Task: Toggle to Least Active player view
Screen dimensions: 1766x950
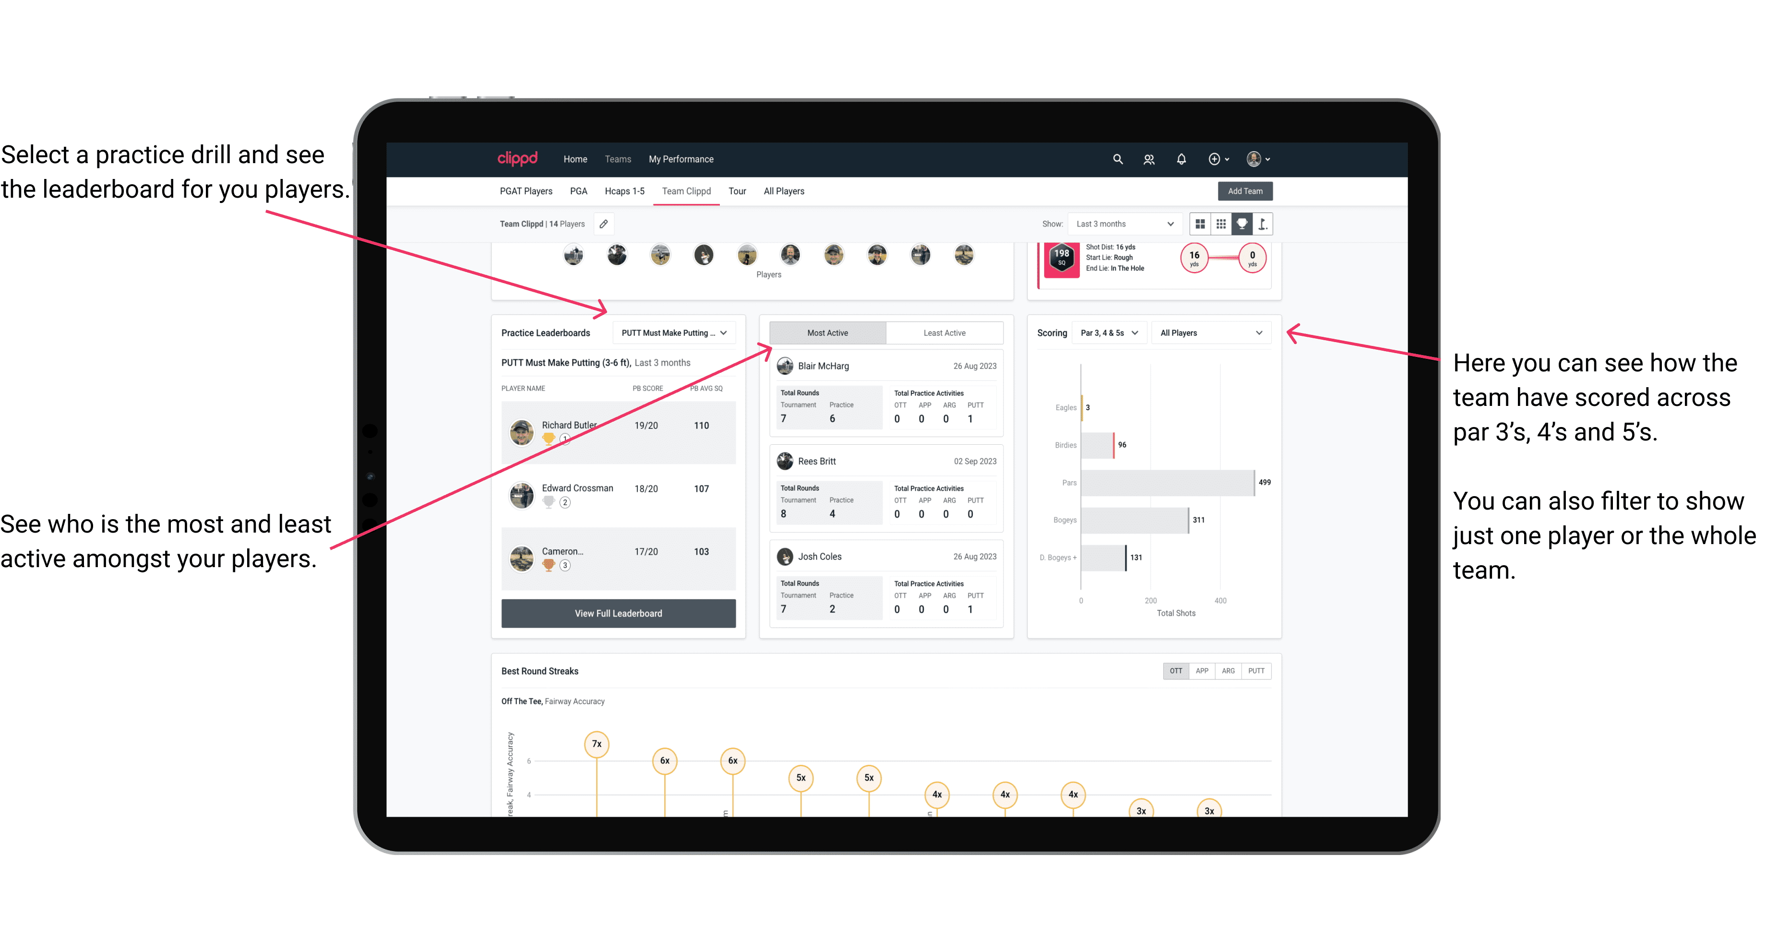Action: click(x=945, y=333)
